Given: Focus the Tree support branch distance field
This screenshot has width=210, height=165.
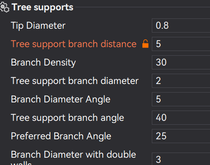Looking at the screenshot, I should point(181,44).
